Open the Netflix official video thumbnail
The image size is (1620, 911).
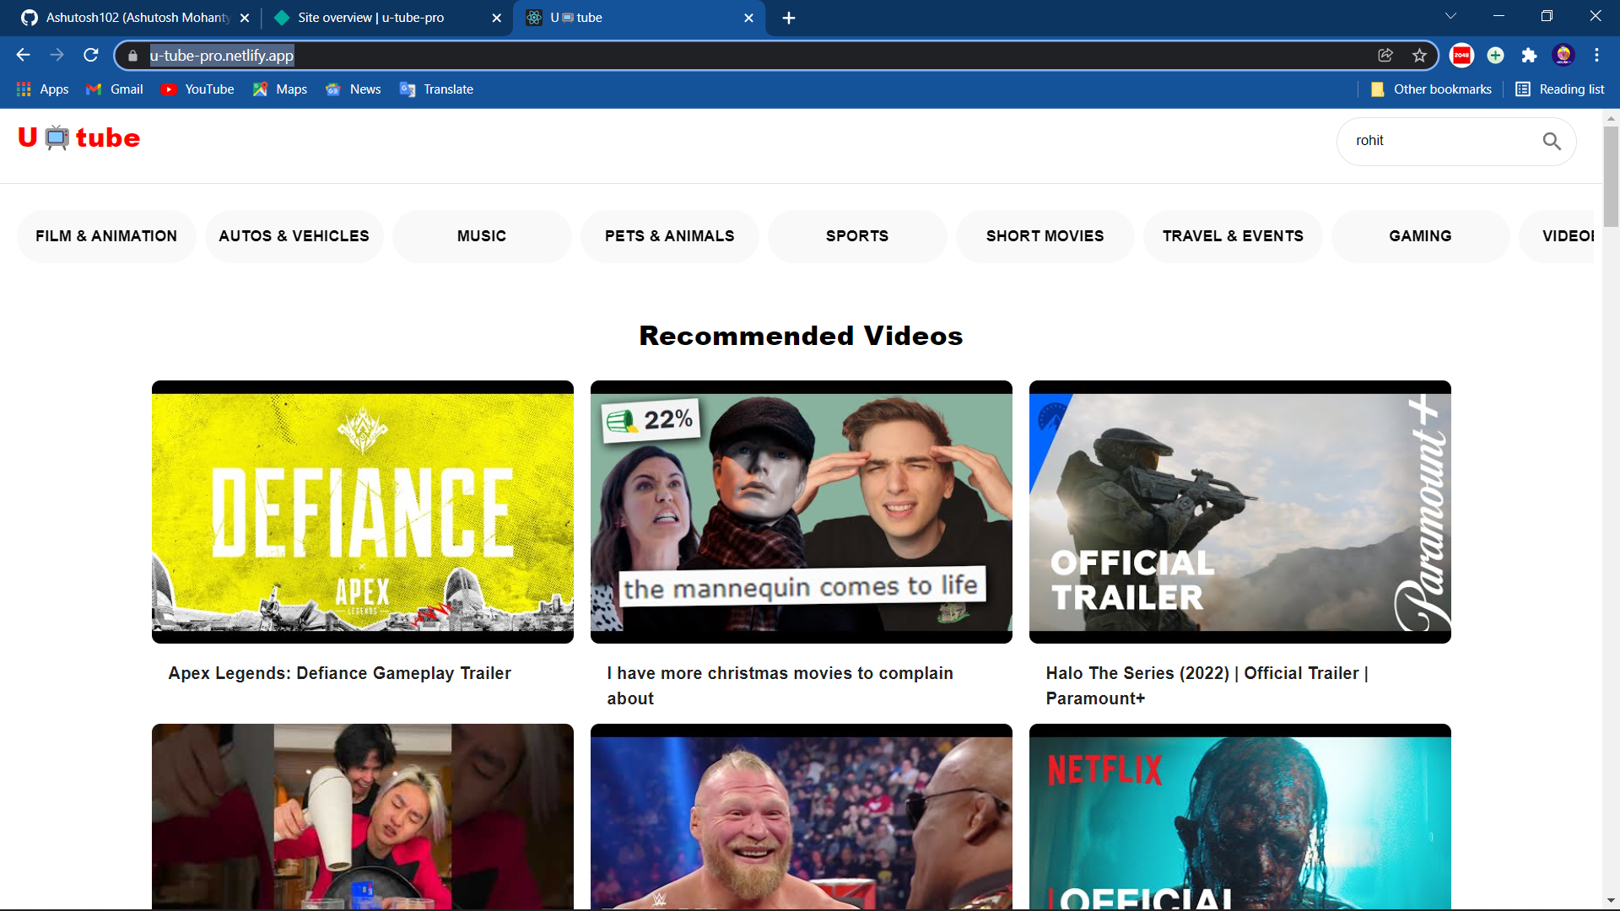(x=1240, y=817)
